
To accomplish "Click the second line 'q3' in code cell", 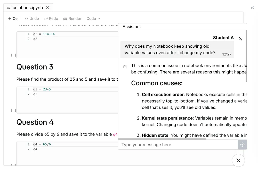I will [35, 94].
